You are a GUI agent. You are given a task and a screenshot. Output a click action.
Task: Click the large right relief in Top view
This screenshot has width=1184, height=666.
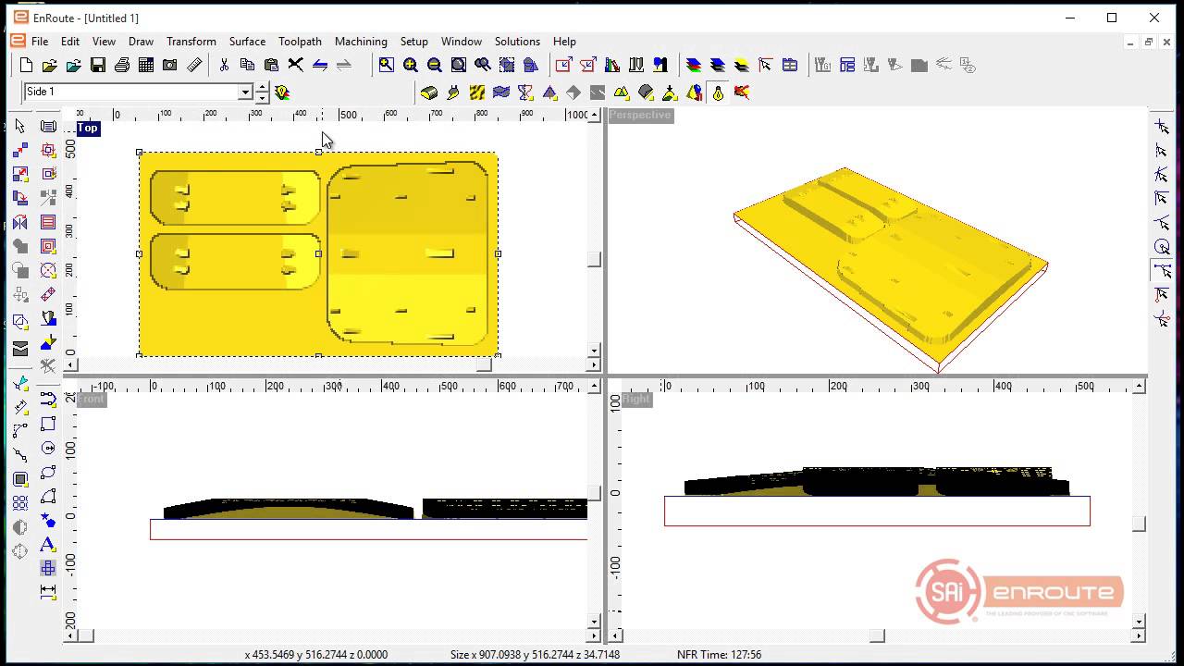point(408,255)
